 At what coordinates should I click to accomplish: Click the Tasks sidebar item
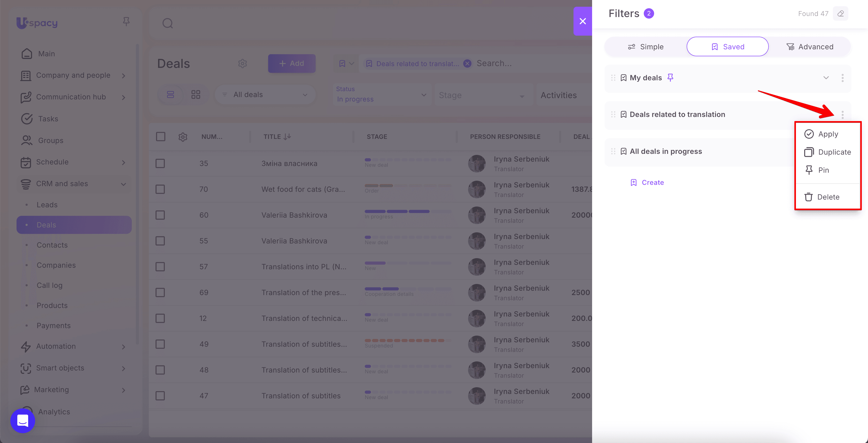click(x=48, y=119)
